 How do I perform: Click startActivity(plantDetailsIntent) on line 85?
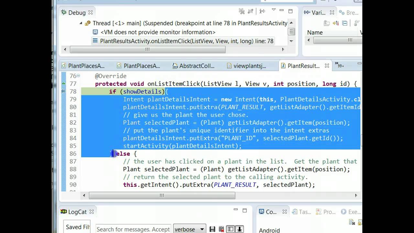[x=182, y=146]
